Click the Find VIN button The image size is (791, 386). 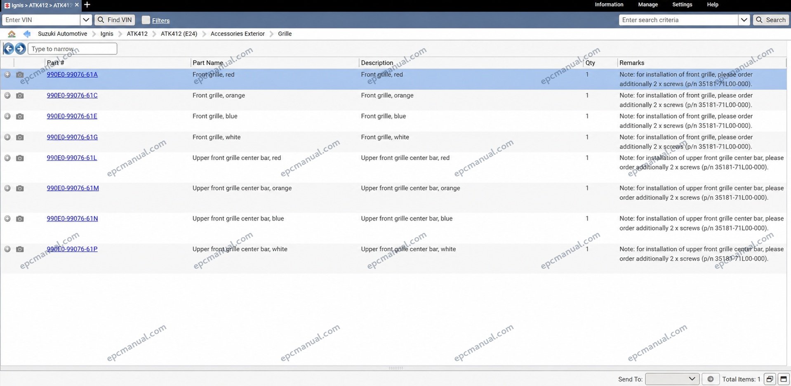point(115,20)
